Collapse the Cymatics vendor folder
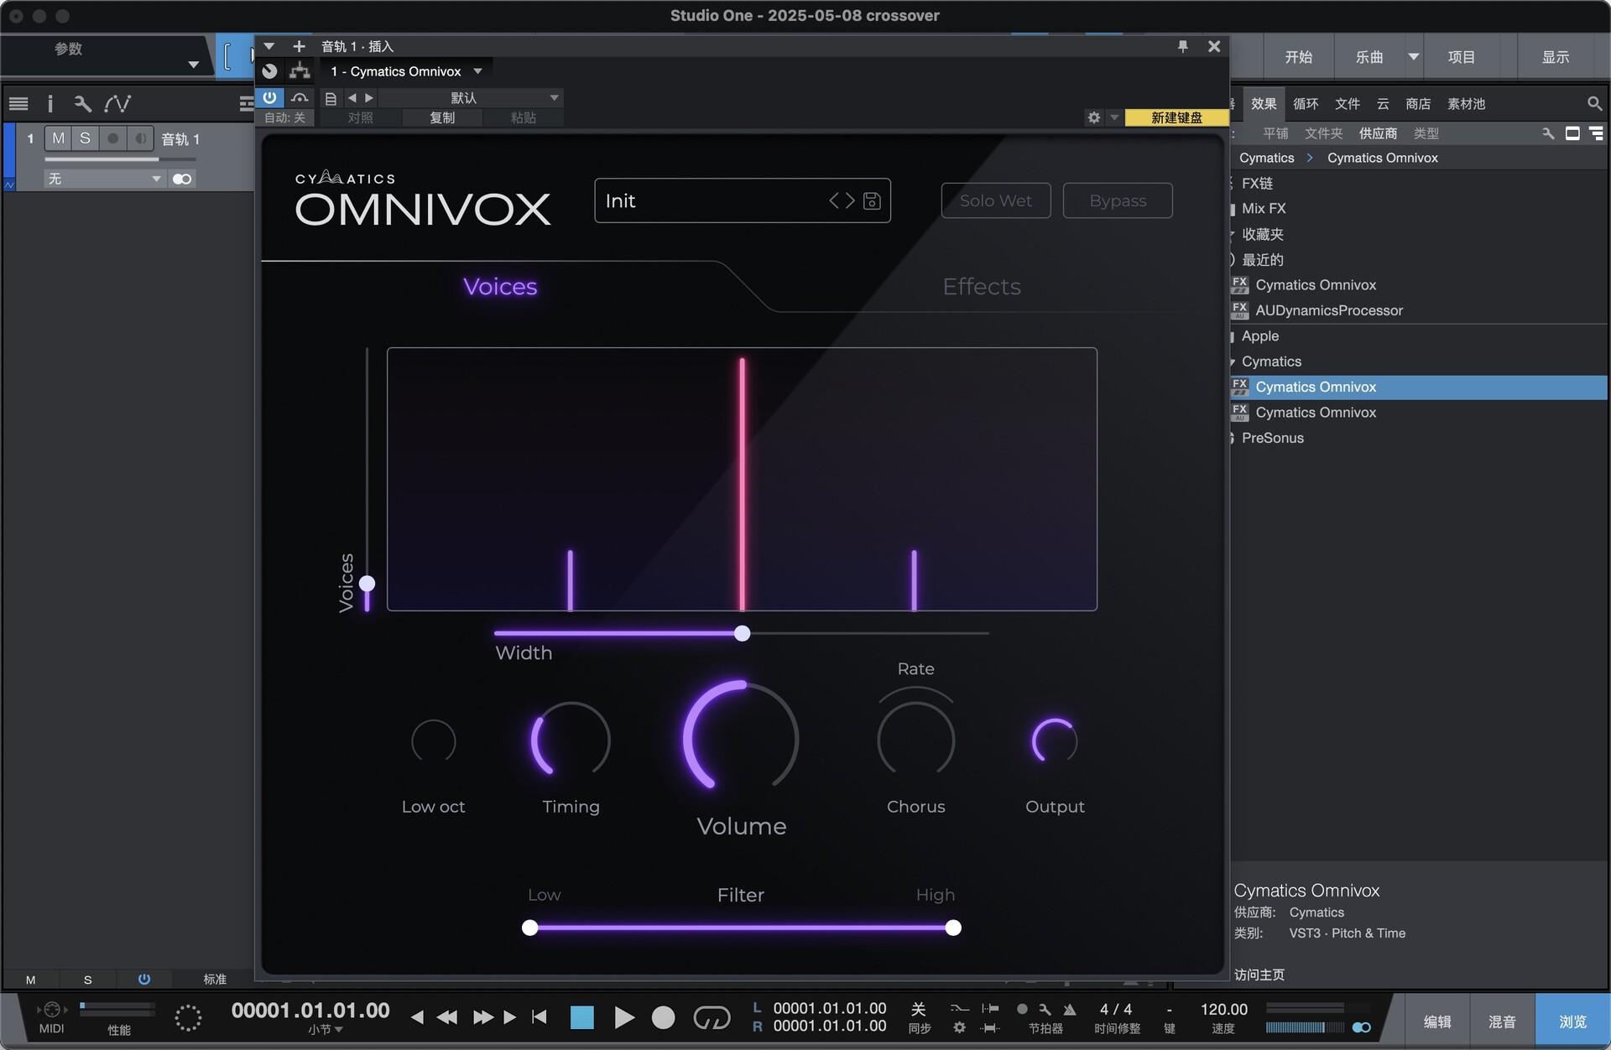 tap(1232, 362)
